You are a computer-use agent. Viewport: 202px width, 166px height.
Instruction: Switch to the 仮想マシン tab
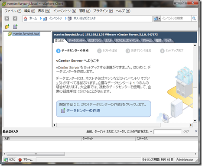tap(95, 41)
